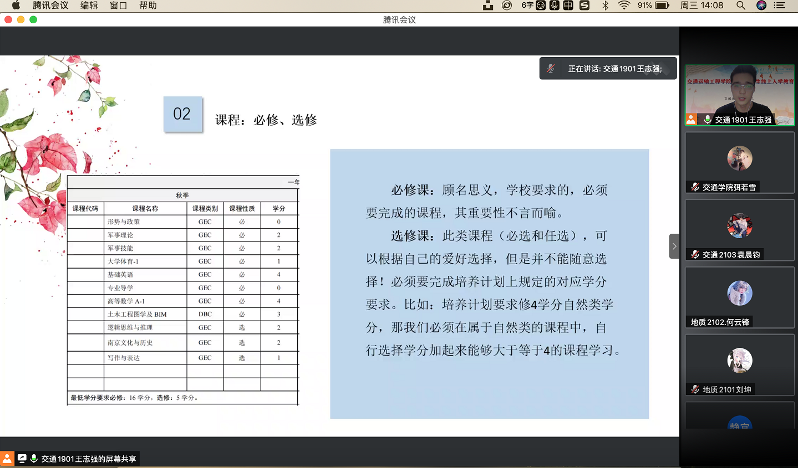The width and height of the screenshot is (798, 468).
Task: Select 交通1901王志强 video thumbnail
Action: [x=740, y=94]
